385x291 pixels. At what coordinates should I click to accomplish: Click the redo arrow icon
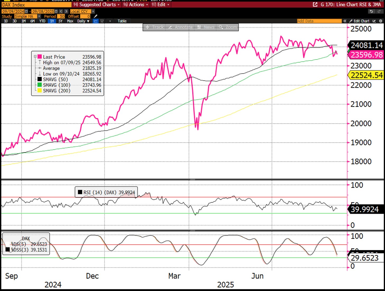(x=379, y=11)
